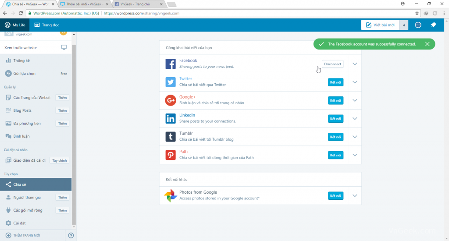Click the Gói lựa chọn plan icon
Viewport: 449px width, 241px height.
[8, 74]
